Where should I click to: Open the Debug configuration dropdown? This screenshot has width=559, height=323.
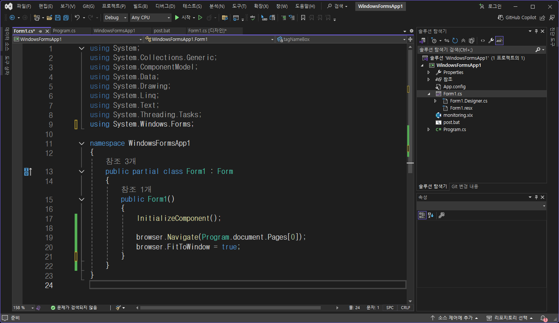[x=116, y=18]
